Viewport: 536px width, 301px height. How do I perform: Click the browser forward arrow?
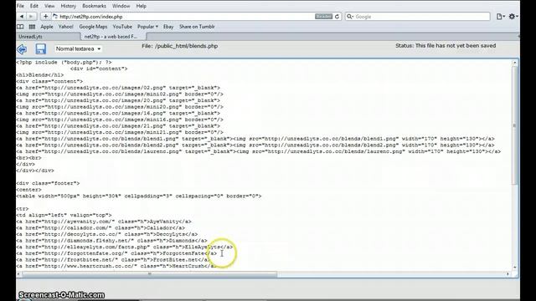point(31,17)
